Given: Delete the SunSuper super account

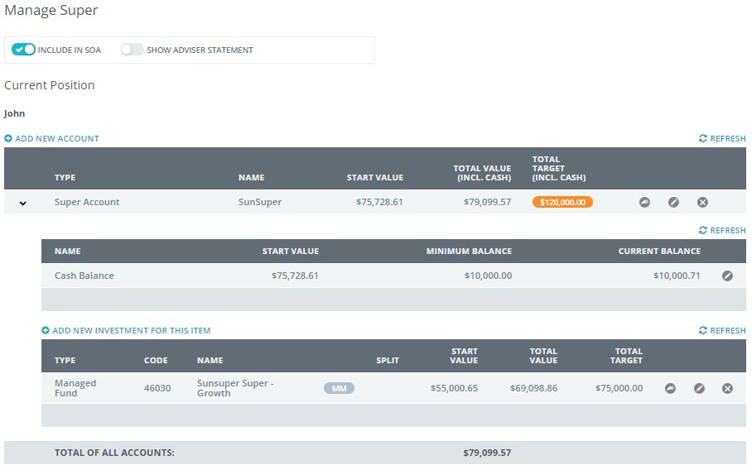Looking at the screenshot, I should (x=702, y=202).
